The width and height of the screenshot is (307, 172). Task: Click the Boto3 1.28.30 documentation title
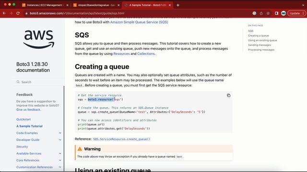[33, 67]
